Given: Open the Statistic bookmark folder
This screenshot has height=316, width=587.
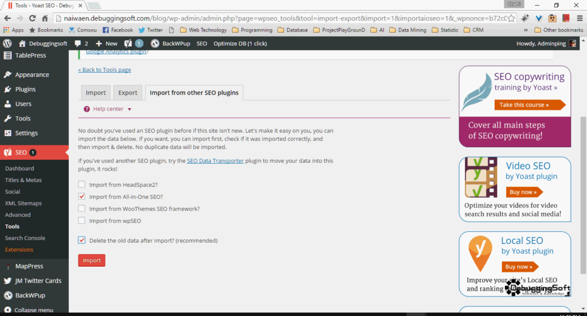Looking at the screenshot, I should point(445,30).
